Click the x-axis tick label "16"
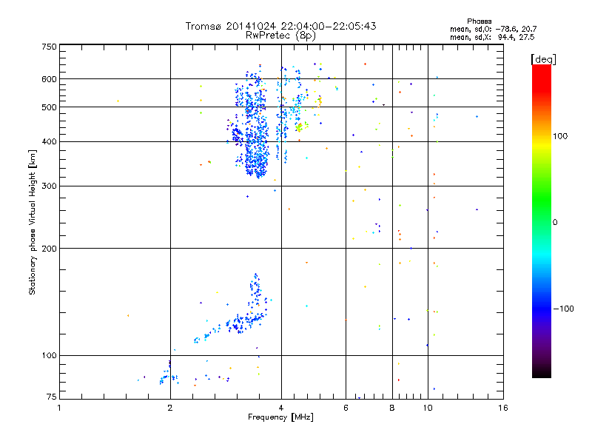 (503, 408)
